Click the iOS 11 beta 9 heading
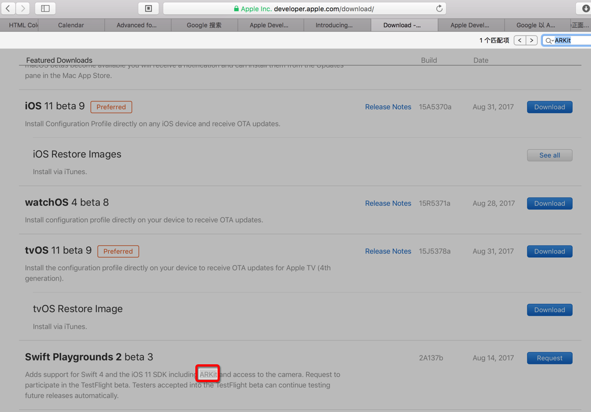The image size is (591, 412). tap(54, 106)
